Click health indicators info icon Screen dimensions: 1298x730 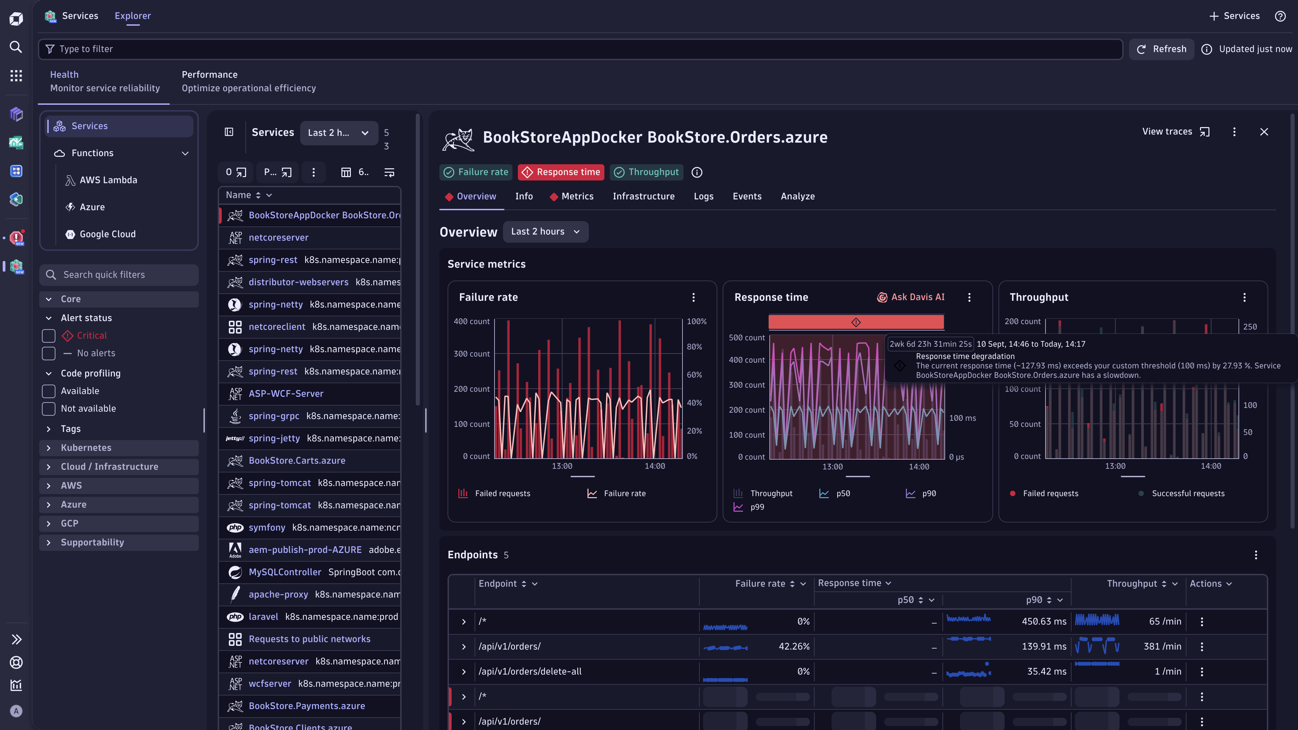click(697, 172)
